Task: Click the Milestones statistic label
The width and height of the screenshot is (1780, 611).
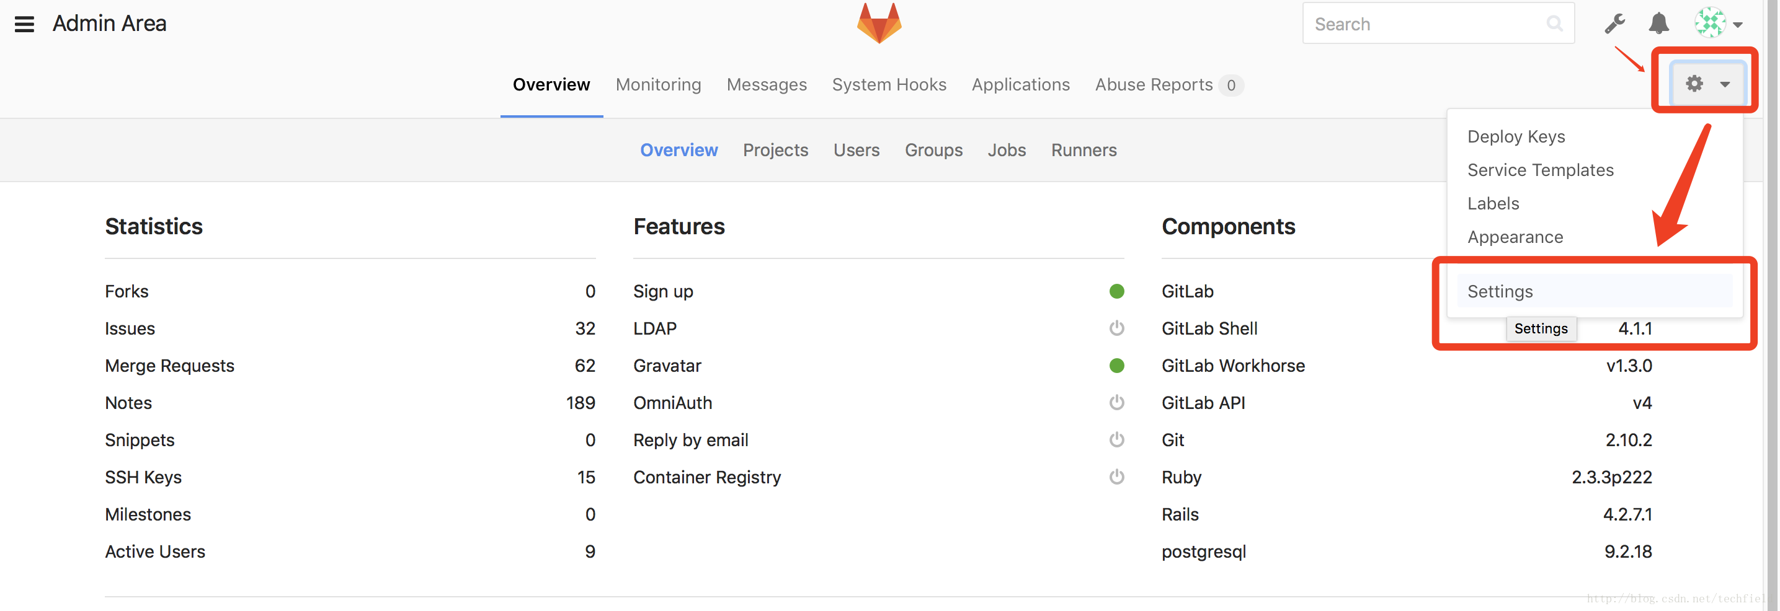Action: 148,514
